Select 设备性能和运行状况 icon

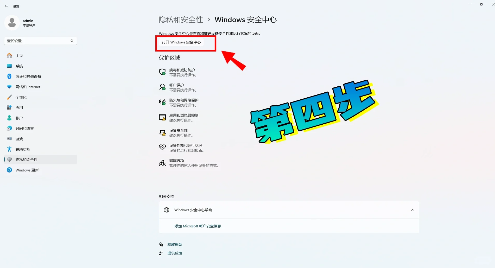point(162,148)
